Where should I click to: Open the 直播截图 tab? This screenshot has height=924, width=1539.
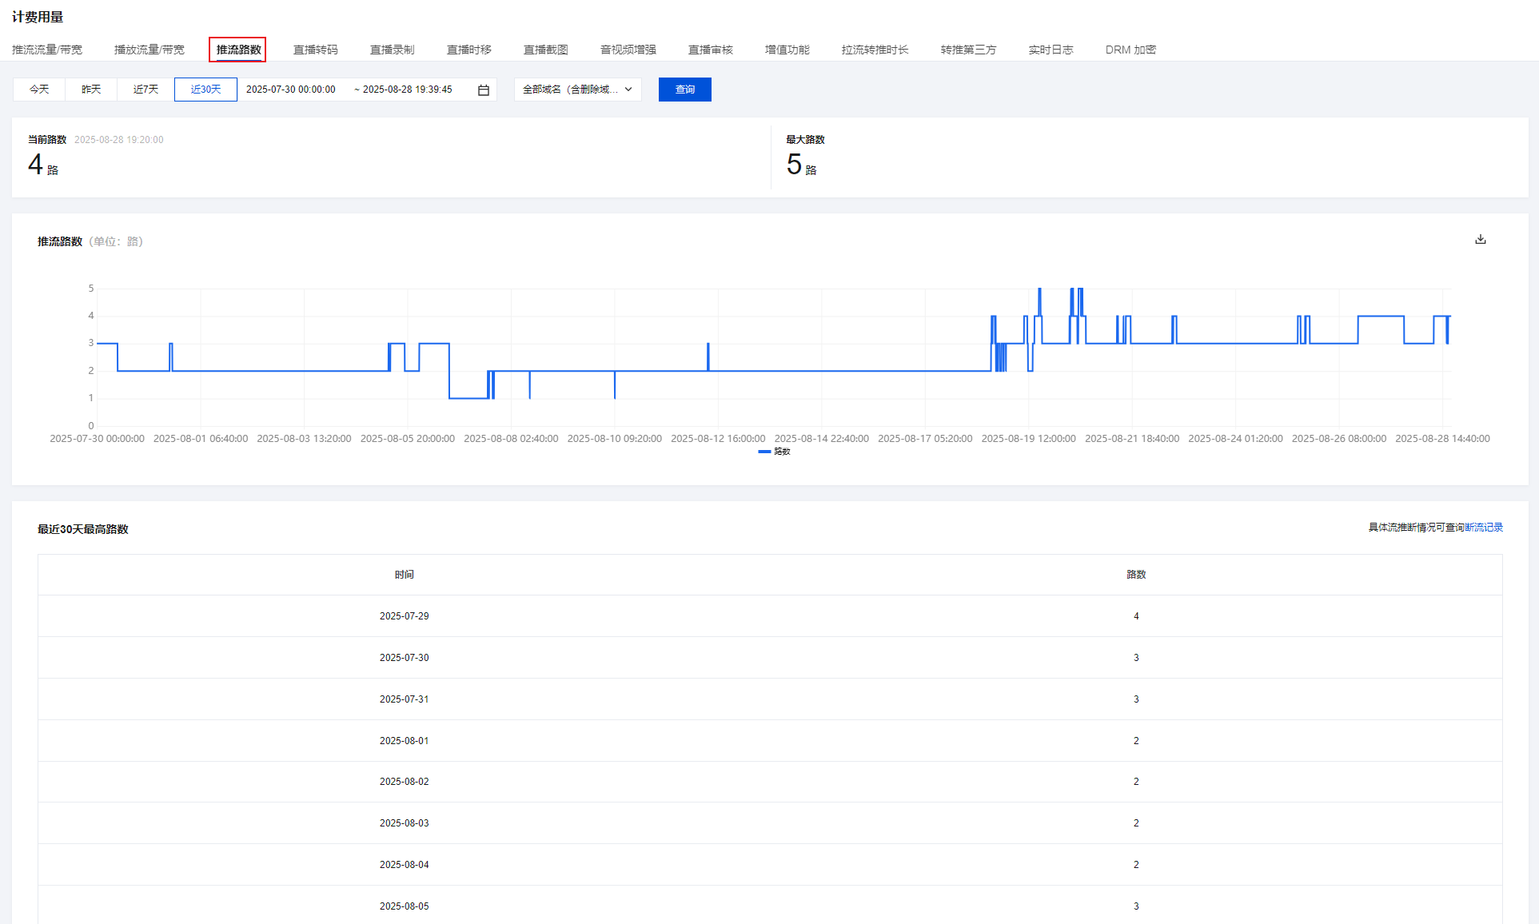[x=546, y=50]
